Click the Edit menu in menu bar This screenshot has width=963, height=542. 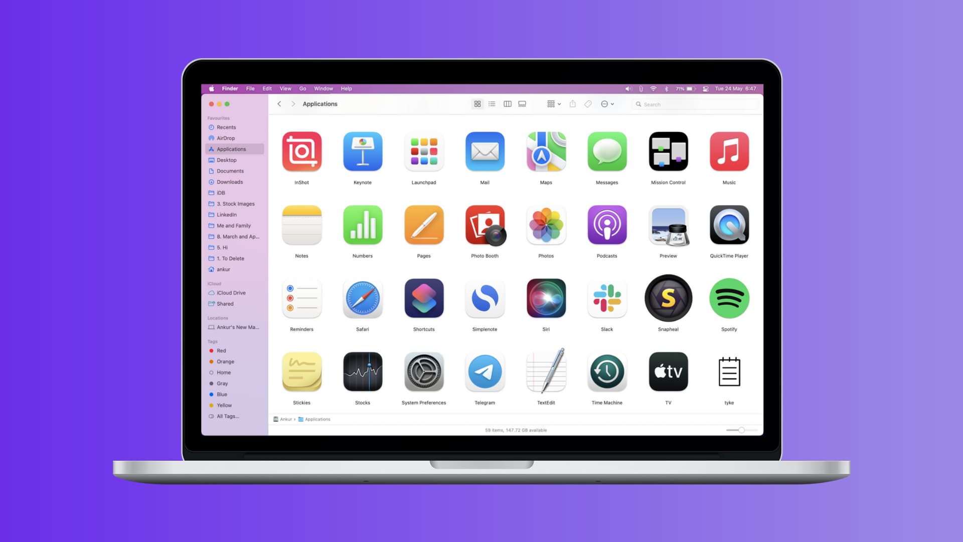pos(267,88)
